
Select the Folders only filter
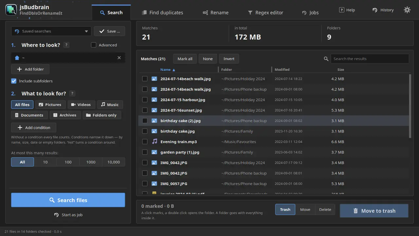[102, 115]
